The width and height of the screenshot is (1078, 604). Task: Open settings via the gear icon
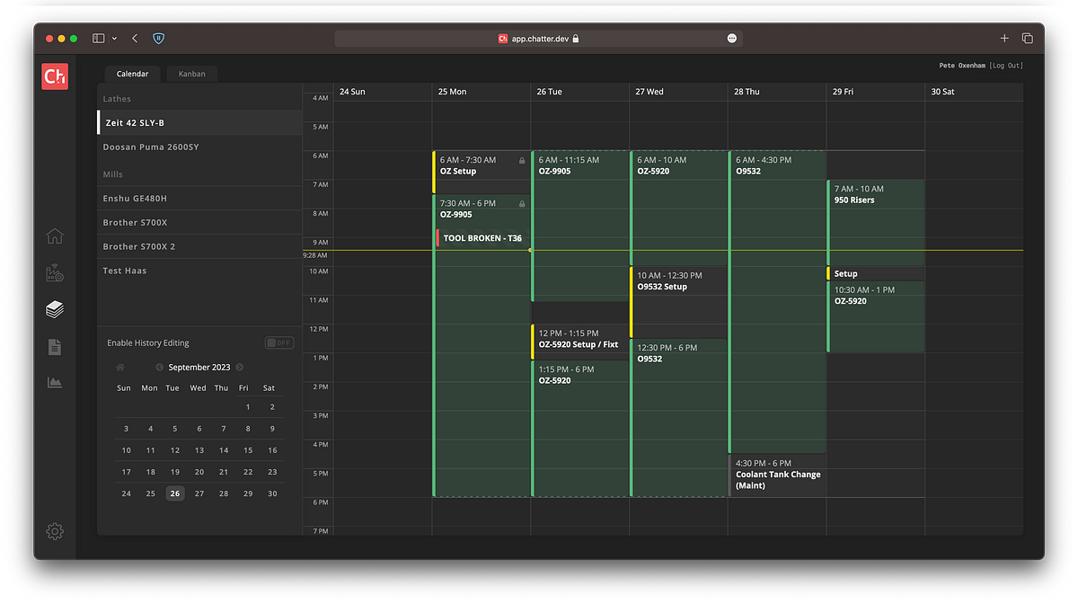point(55,531)
